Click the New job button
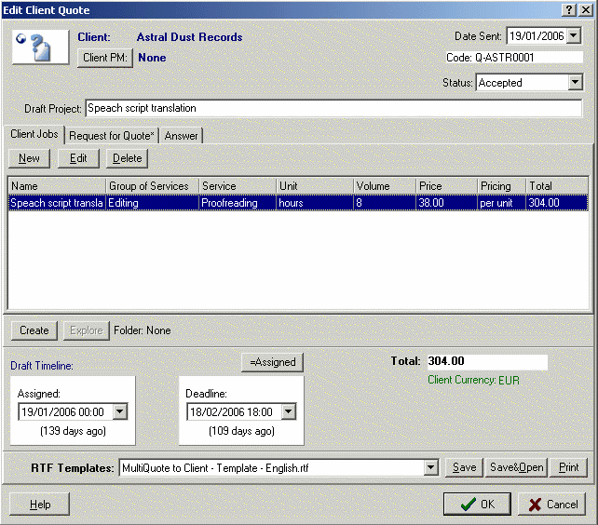 tap(29, 158)
